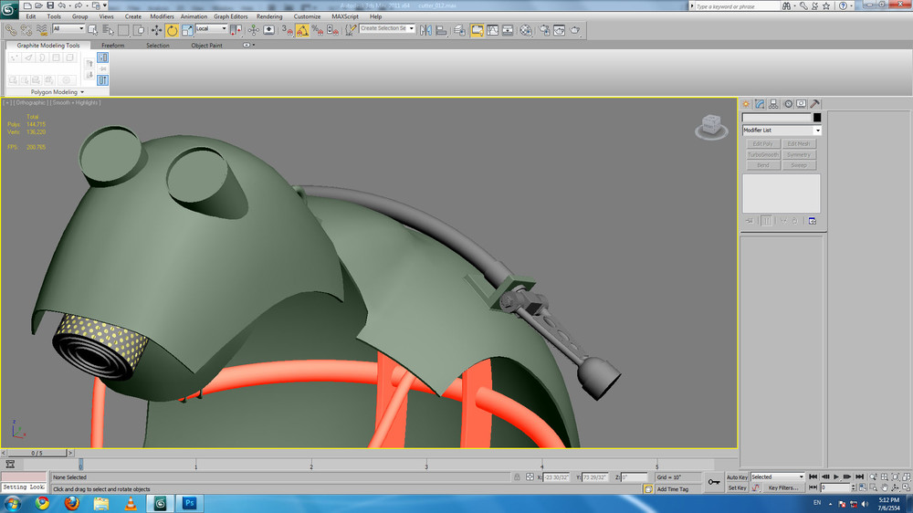
Task: Open the Create panel tab icon
Action: 746,104
